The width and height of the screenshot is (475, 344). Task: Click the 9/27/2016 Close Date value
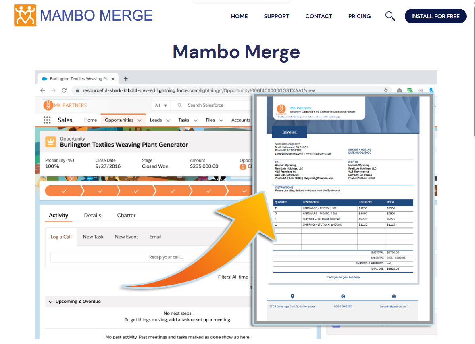108,166
